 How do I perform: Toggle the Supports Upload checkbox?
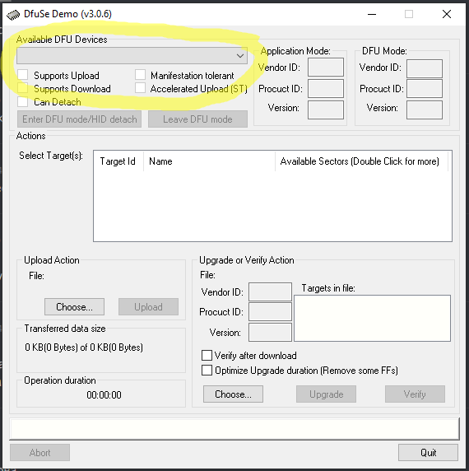click(23, 75)
